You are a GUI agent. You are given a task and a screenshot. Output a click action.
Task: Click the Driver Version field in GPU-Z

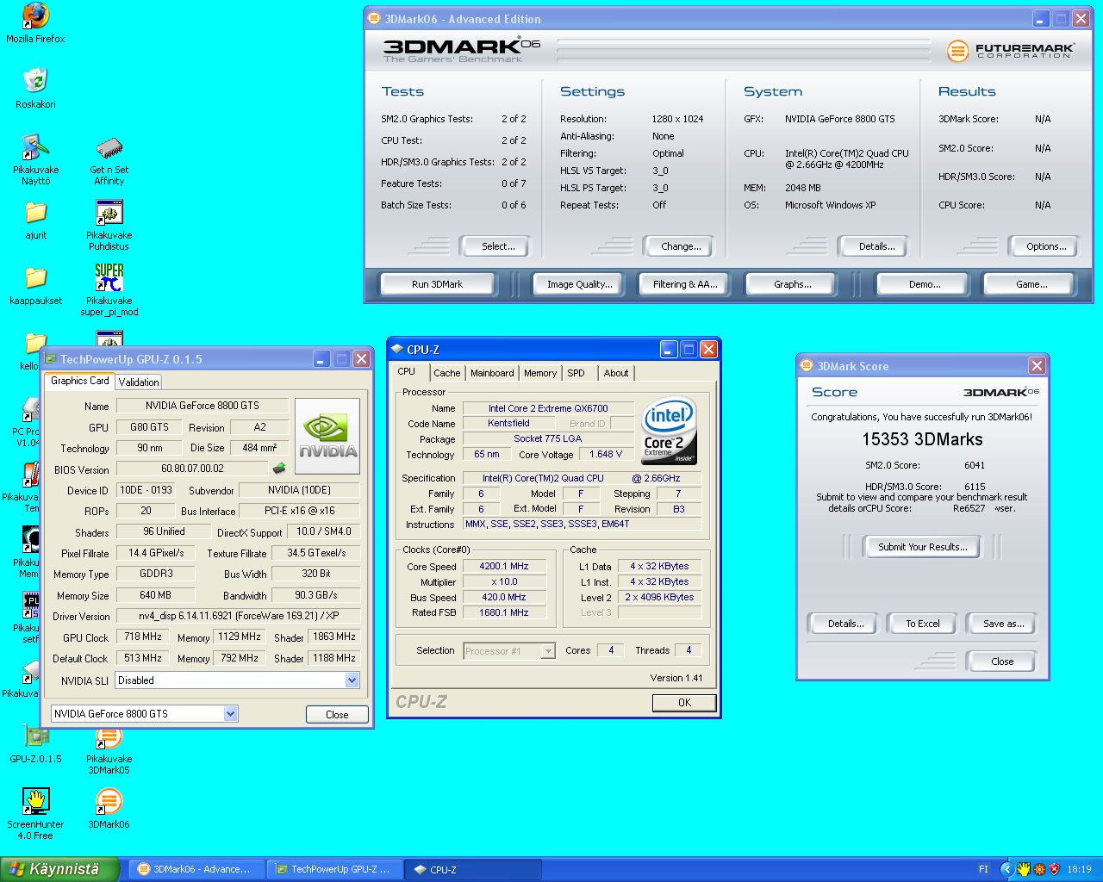tap(239, 616)
